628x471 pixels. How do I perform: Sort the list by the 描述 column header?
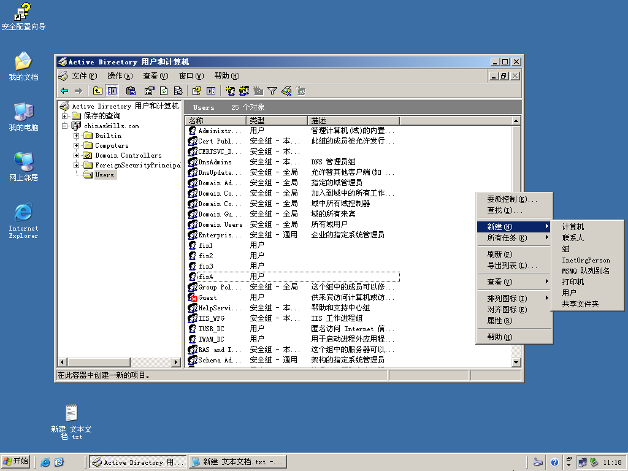(354, 121)
